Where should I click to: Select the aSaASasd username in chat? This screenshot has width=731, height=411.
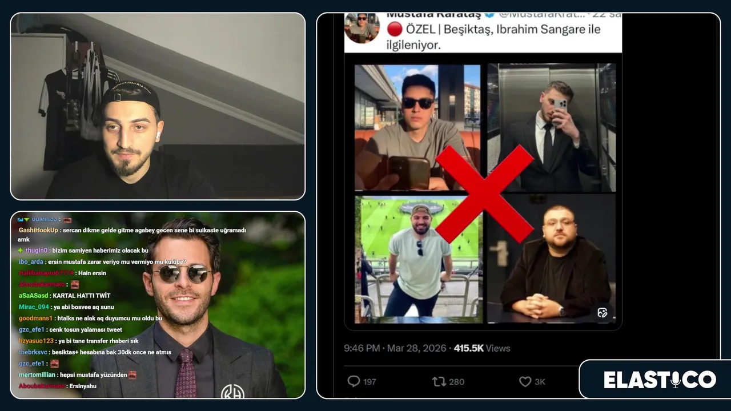point(33,296)
